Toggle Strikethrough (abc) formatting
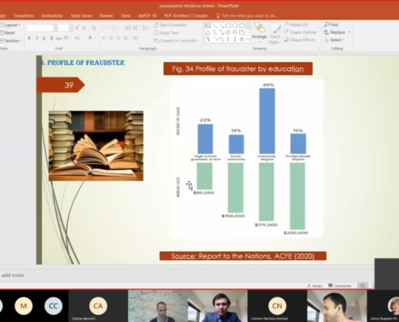The width and height of the screenshot is (399, 322). [x=59, y=38]
